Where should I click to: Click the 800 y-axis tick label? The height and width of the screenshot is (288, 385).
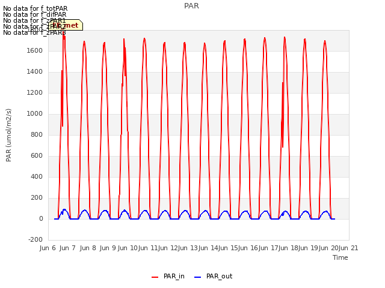click(x=37, y=134)
